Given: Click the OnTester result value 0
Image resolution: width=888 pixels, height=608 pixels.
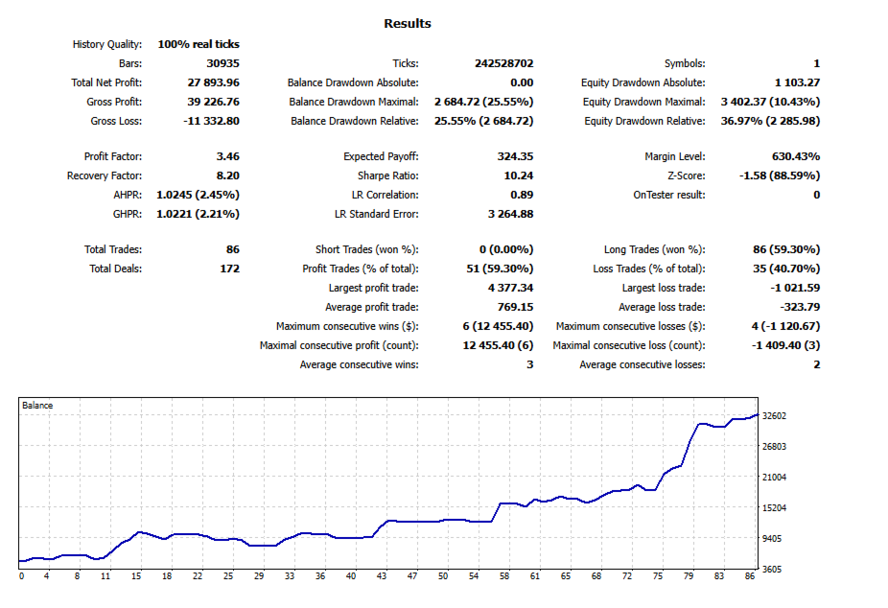Looking at the screenshot, I should 817,195.
